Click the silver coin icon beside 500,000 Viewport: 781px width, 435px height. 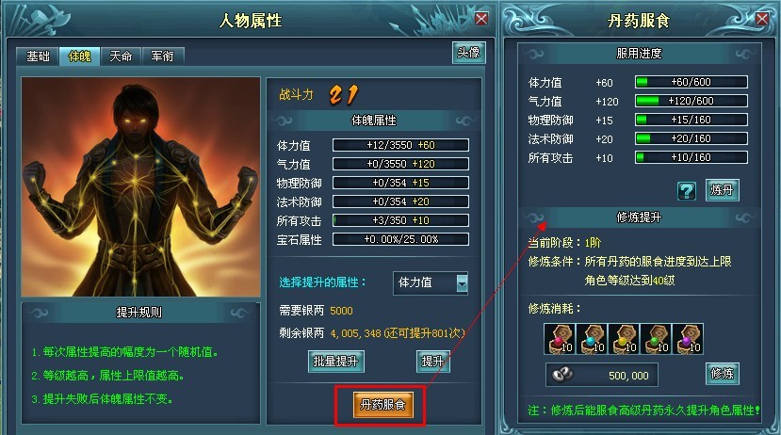point(562,375)
